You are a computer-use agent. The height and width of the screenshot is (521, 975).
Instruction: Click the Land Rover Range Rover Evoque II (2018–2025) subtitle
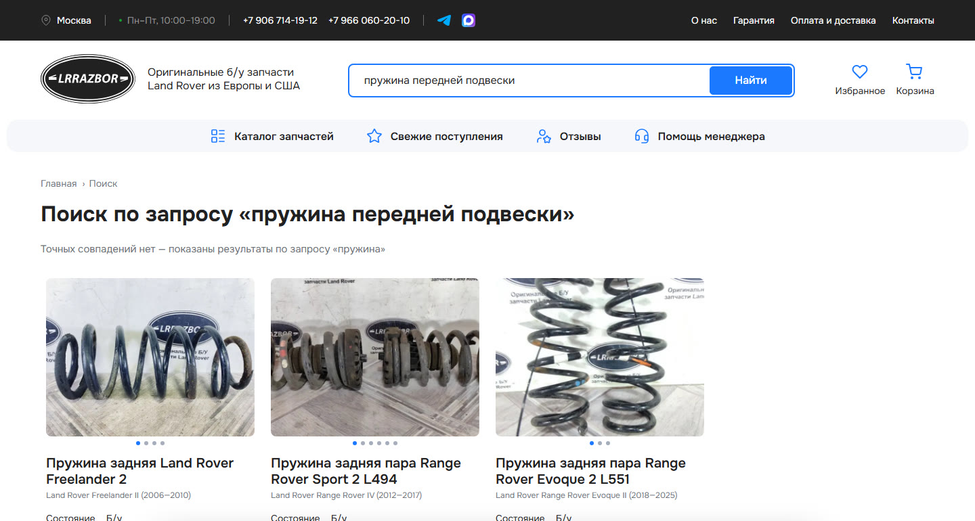click(x=586, y=495)
